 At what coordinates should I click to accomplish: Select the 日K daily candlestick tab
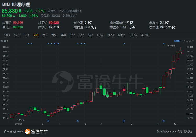pyautogui.click(x=27, y=35)
